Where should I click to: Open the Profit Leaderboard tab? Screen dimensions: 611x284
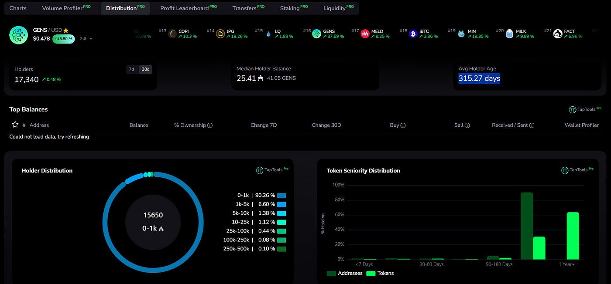[x=189, y=8]
